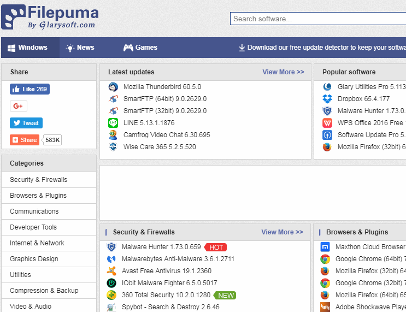
Task: Open the Utilities category
Action: click(x=49, y=275)
